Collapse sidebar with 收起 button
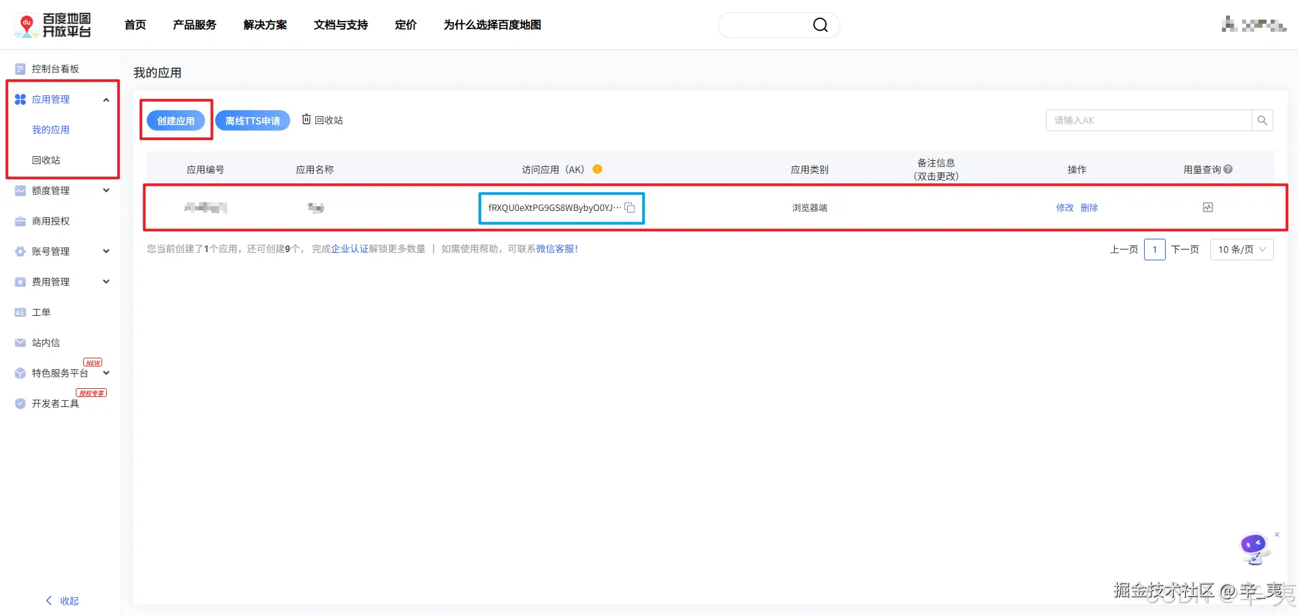 point(62,601)
